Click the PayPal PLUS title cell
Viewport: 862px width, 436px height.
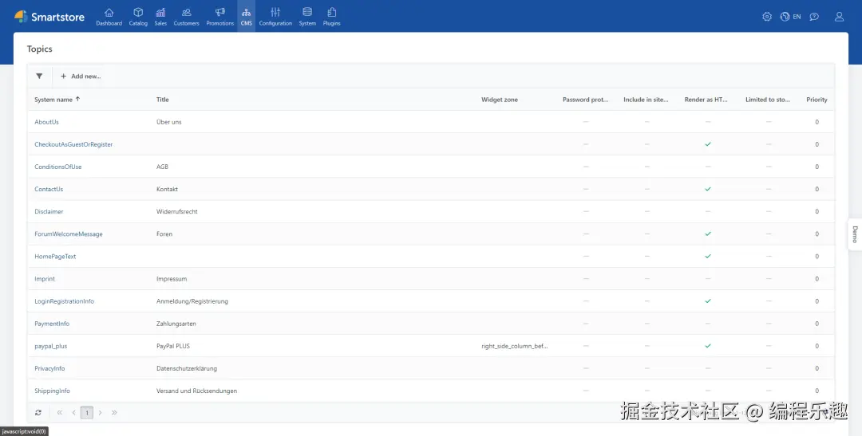pyautogui.click(x=173, y=346)
